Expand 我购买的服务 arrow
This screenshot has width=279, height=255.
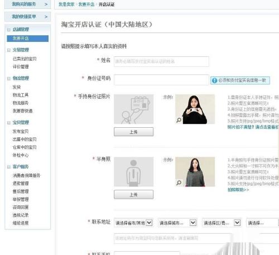pyautogui.click(x=46, y=4)
